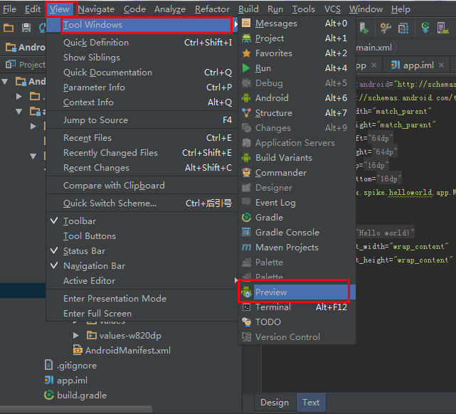
Task: Click main.xml breadcrumb in navigation bar
Action: click(375, 48)
